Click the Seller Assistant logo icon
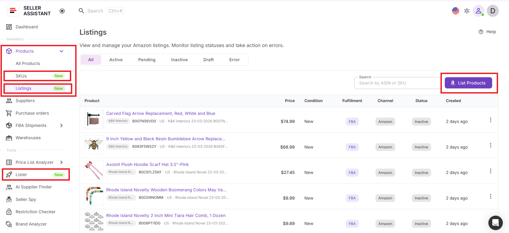Screen dimensions: 509x233 (x=13, y=11)
